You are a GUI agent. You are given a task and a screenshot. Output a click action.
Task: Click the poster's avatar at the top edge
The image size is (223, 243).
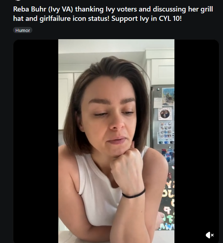(x=18, y=0)
